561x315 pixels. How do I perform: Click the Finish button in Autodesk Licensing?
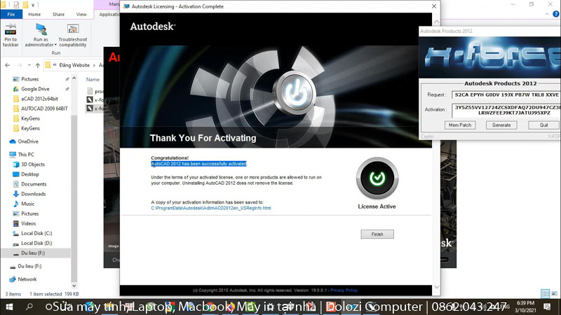pyautogui.click(x=377, y=234)
